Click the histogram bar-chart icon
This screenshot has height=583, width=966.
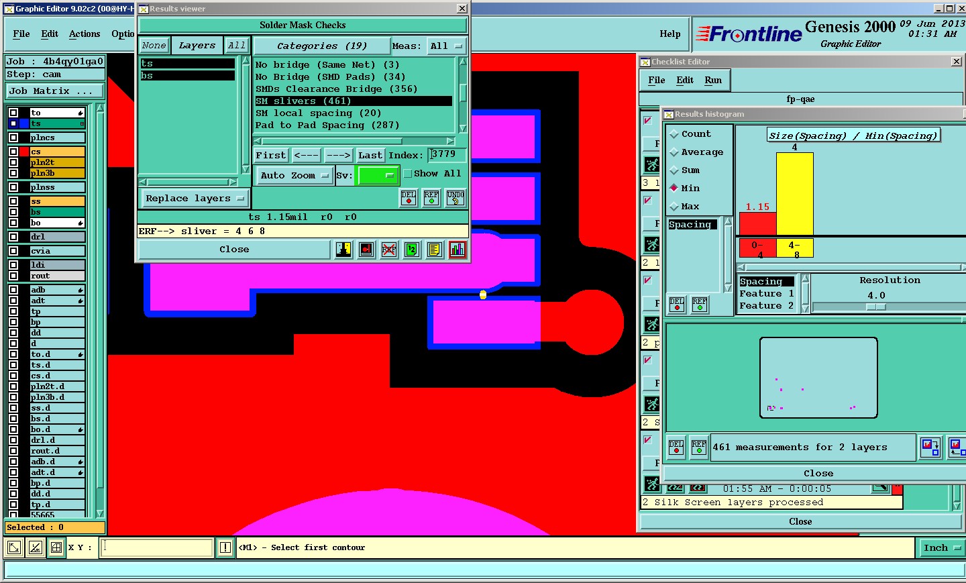tap(458, 250)
